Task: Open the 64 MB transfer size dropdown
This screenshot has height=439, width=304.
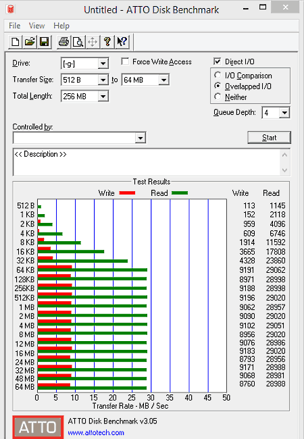Action: click(163, 80)
